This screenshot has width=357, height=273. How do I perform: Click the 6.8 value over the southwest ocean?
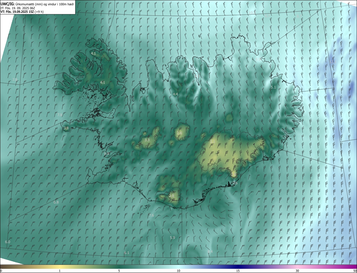(56, 202)
